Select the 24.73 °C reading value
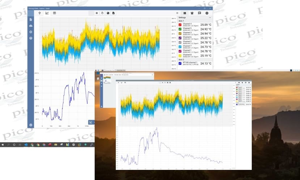This screenshot has width=300, height=180. [x=206, y=47]
